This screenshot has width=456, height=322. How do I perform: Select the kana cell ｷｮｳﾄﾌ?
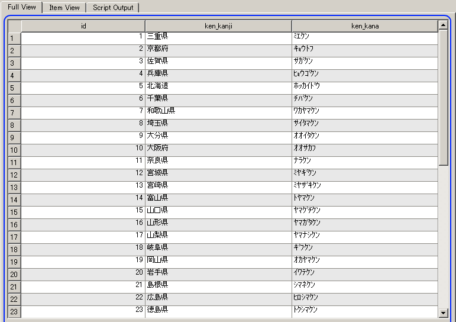pyautogui.click(x=365, y=51)
